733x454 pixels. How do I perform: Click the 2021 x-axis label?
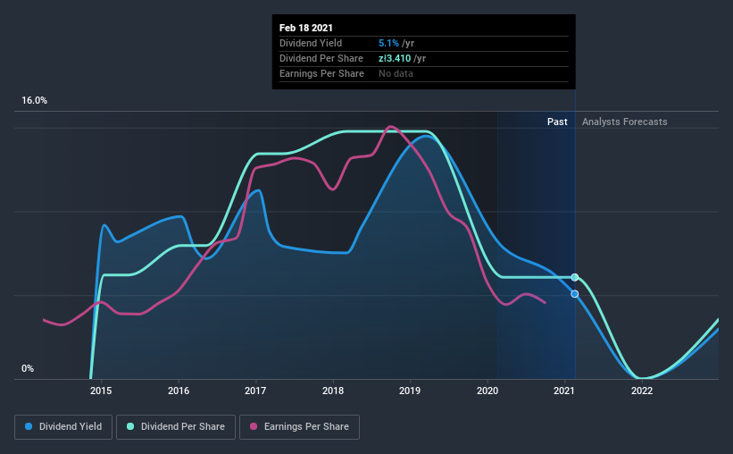click(x=564, y=391)
